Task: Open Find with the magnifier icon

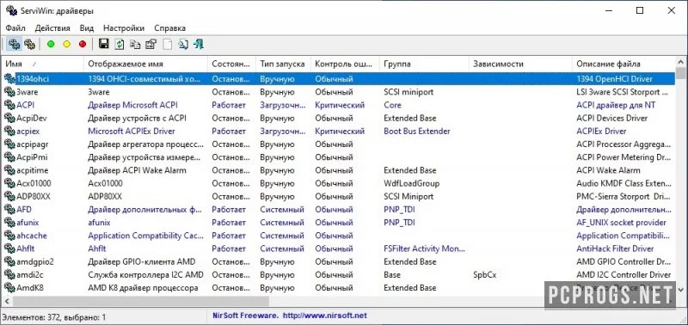Action: click(x=183, y=44)
